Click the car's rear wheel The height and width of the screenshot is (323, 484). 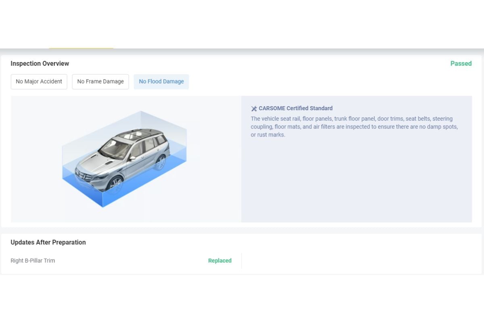[x=161, y=163]
